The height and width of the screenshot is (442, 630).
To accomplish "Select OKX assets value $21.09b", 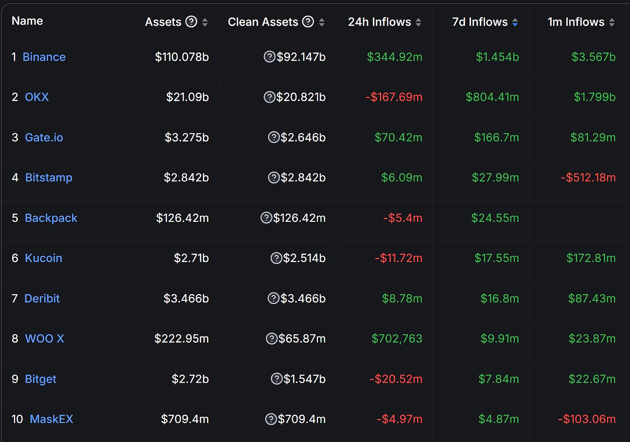I will click(188, 97).
